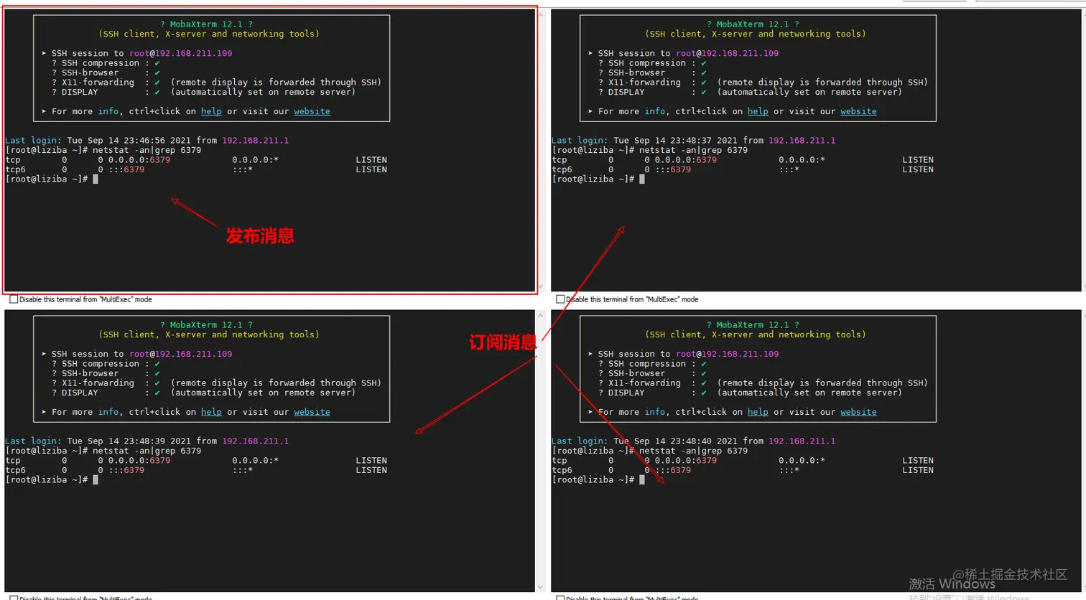Click scroll-up arrow of bottom-left terminal scrollbar
1086x600 pixels.
click(541, 315)
